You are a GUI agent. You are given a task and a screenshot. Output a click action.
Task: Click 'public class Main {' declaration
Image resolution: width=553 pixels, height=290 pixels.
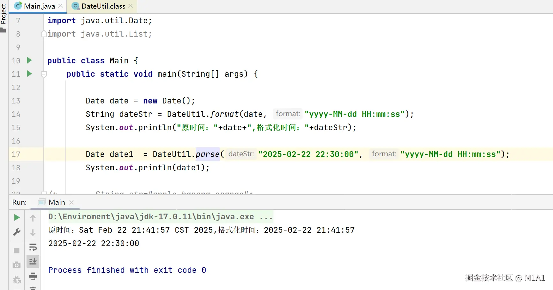(93, 61)
